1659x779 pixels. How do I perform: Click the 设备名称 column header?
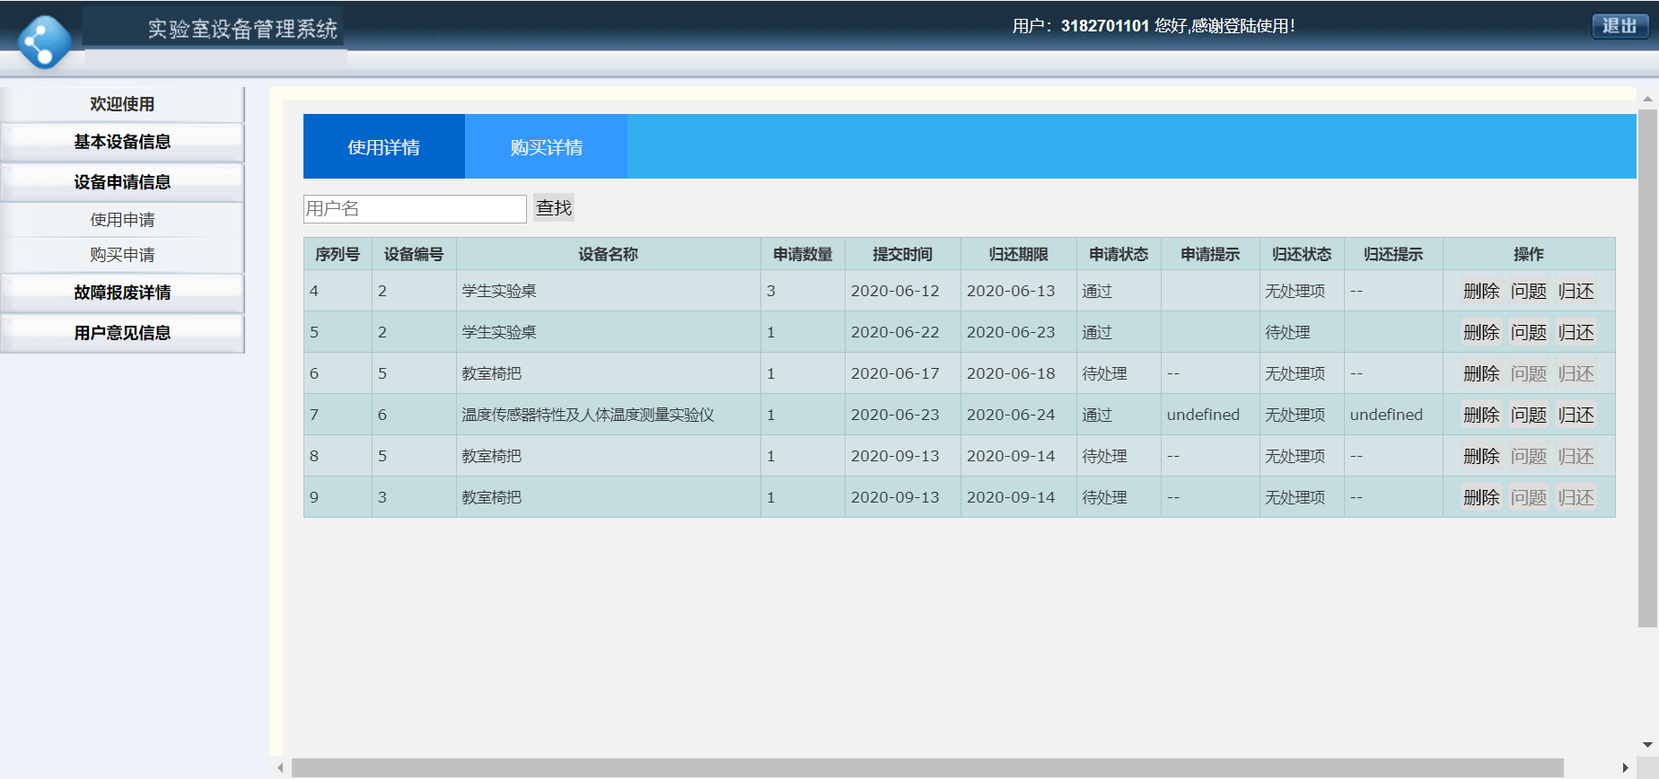(609, 254)
